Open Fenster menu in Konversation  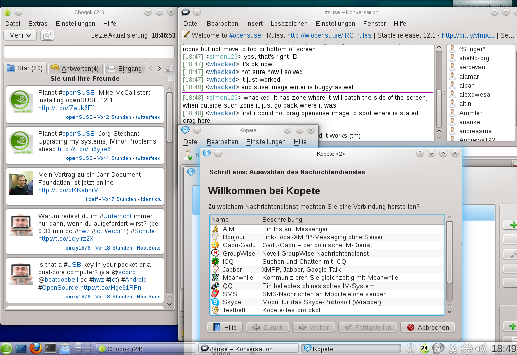click(x=374, y=24)
